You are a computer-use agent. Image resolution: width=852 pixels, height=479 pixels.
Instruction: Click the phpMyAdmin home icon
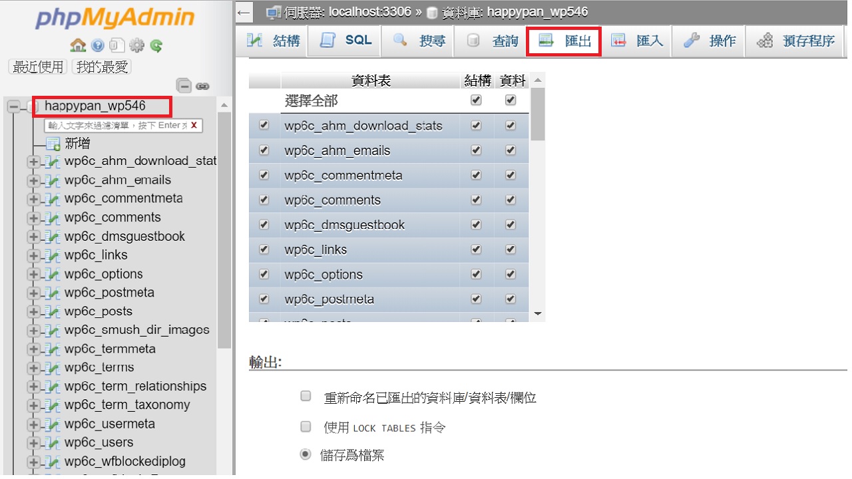tap(78, 45)
